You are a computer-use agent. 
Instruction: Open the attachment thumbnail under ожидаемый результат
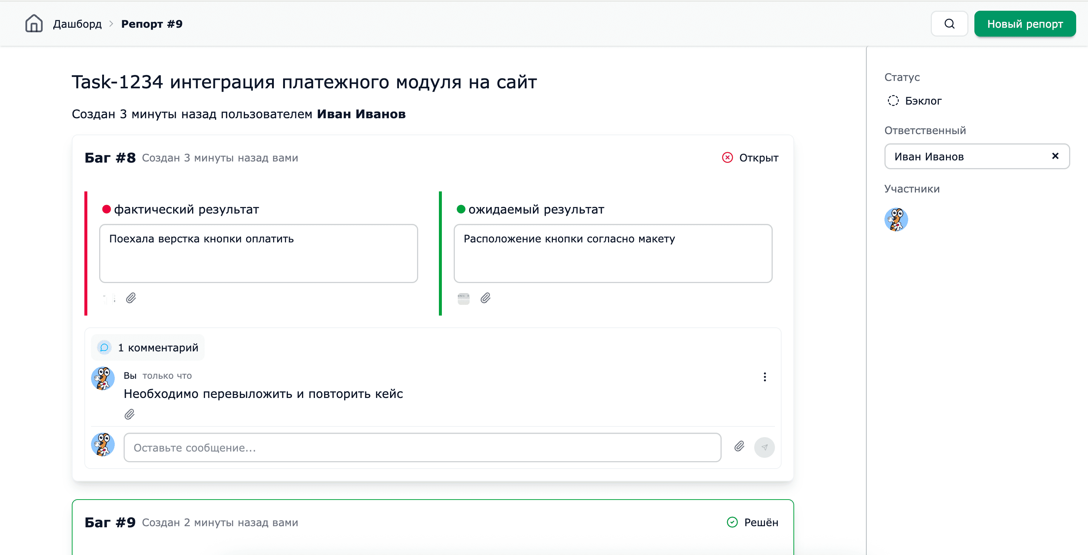(463, 298)
